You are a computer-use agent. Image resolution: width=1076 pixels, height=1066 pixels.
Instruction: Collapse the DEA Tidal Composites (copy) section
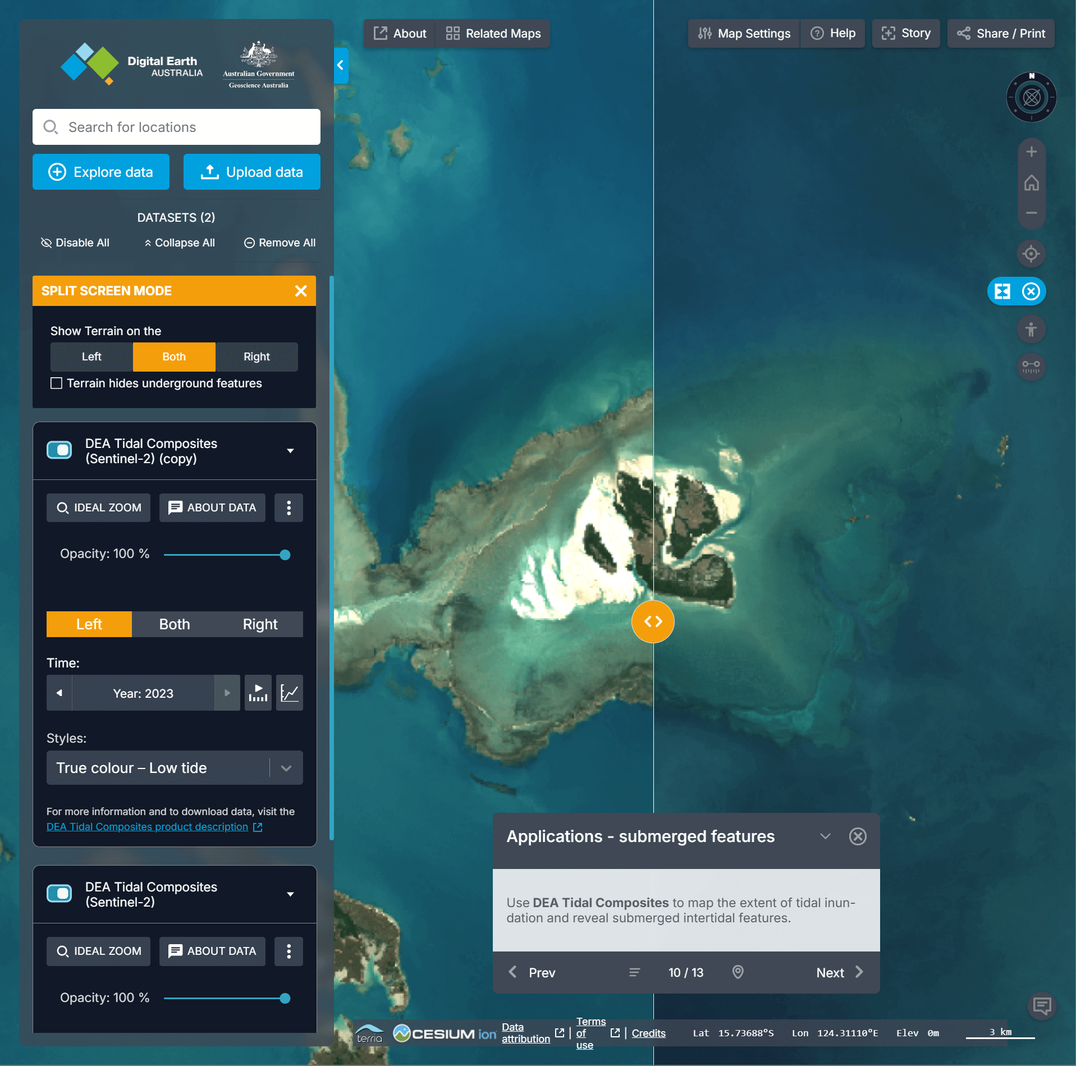coord(290,451)
